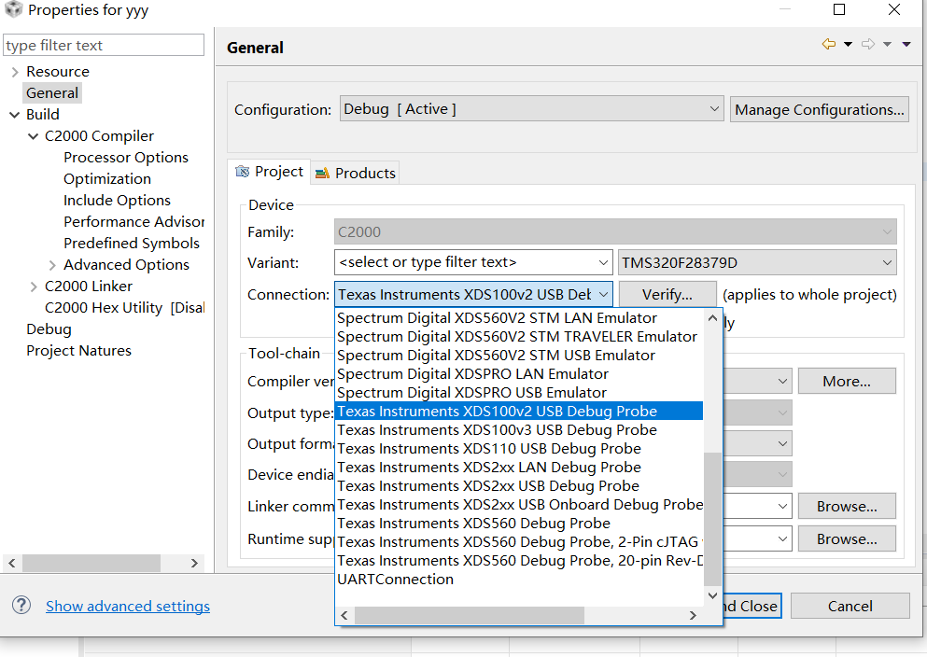Collapse the C2000 Compiler tree node
This screenshot has height=657, width=927.
pyautogui.click(x=35, y=136)
